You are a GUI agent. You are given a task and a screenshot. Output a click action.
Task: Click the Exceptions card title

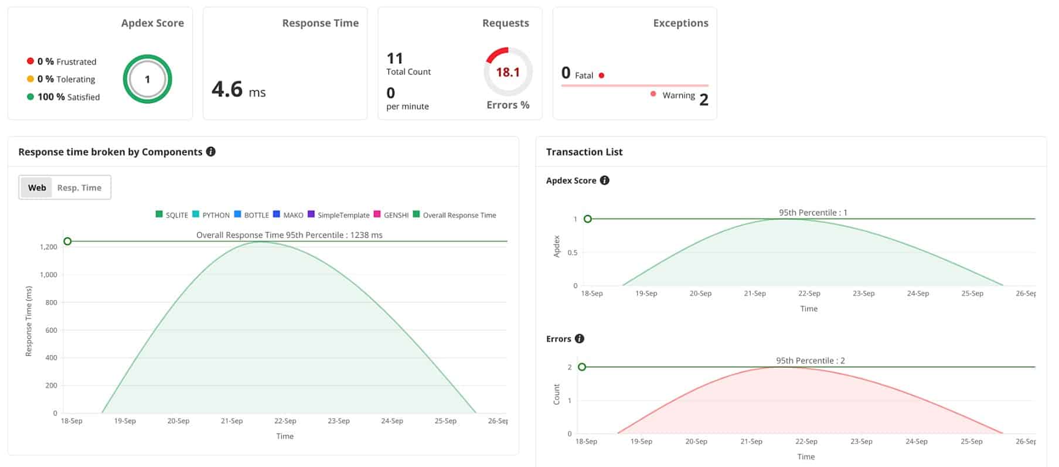pos(681,23)
